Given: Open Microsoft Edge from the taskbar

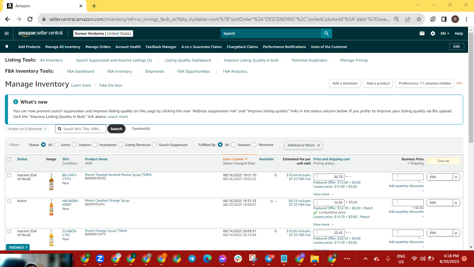Looking at the screenshot, I should tap(207, 259).
